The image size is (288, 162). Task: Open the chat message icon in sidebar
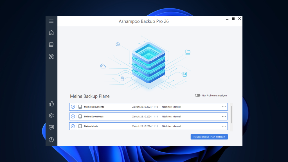51,127
